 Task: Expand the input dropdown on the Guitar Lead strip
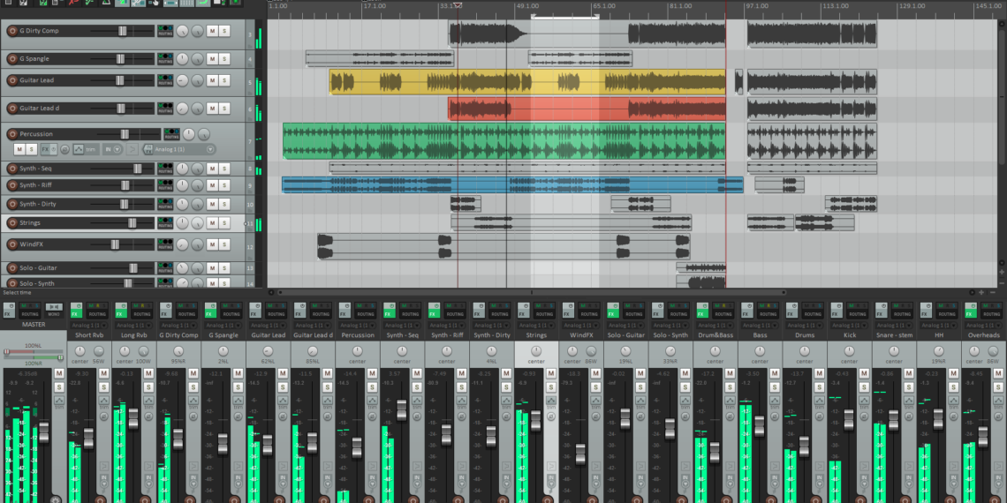pyautogui.click(x=268, y=325)
